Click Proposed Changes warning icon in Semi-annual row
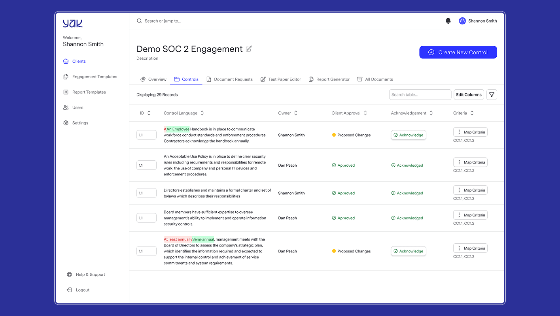 334,251
